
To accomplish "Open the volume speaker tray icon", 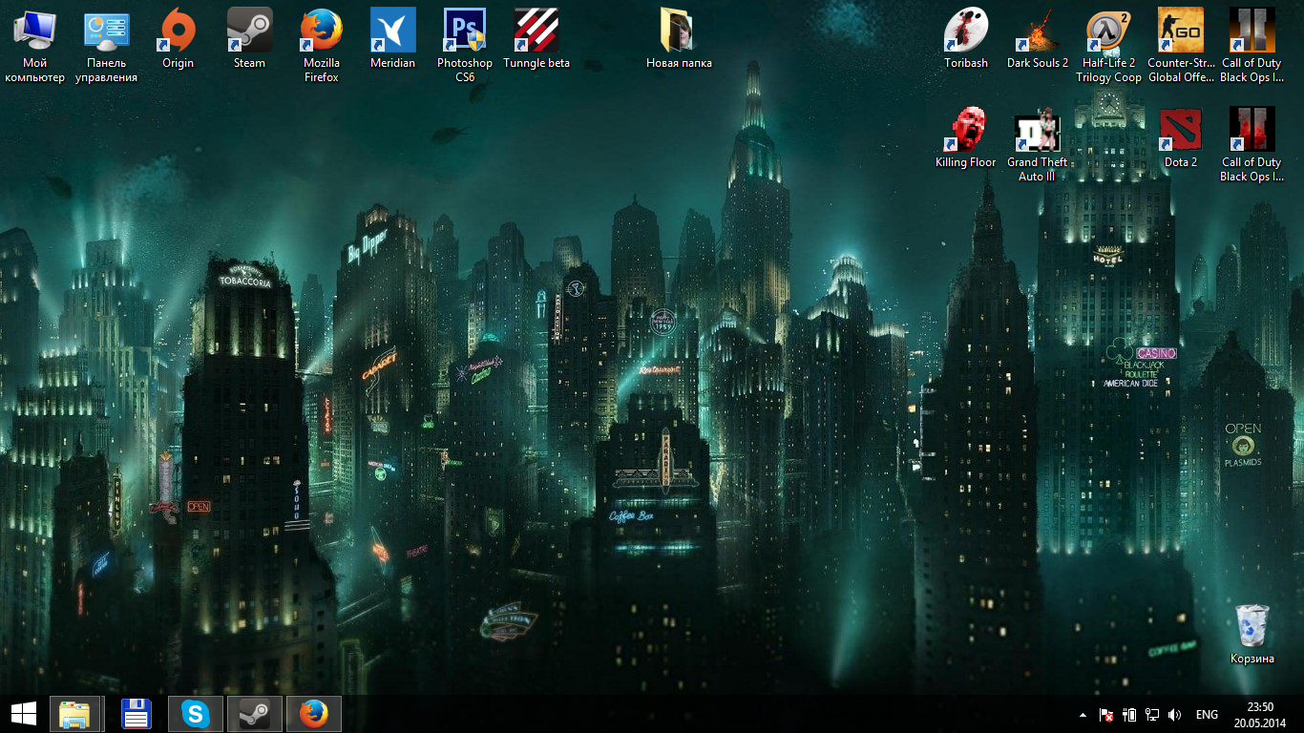I will pyautogui.click(x=1175, y=715).
